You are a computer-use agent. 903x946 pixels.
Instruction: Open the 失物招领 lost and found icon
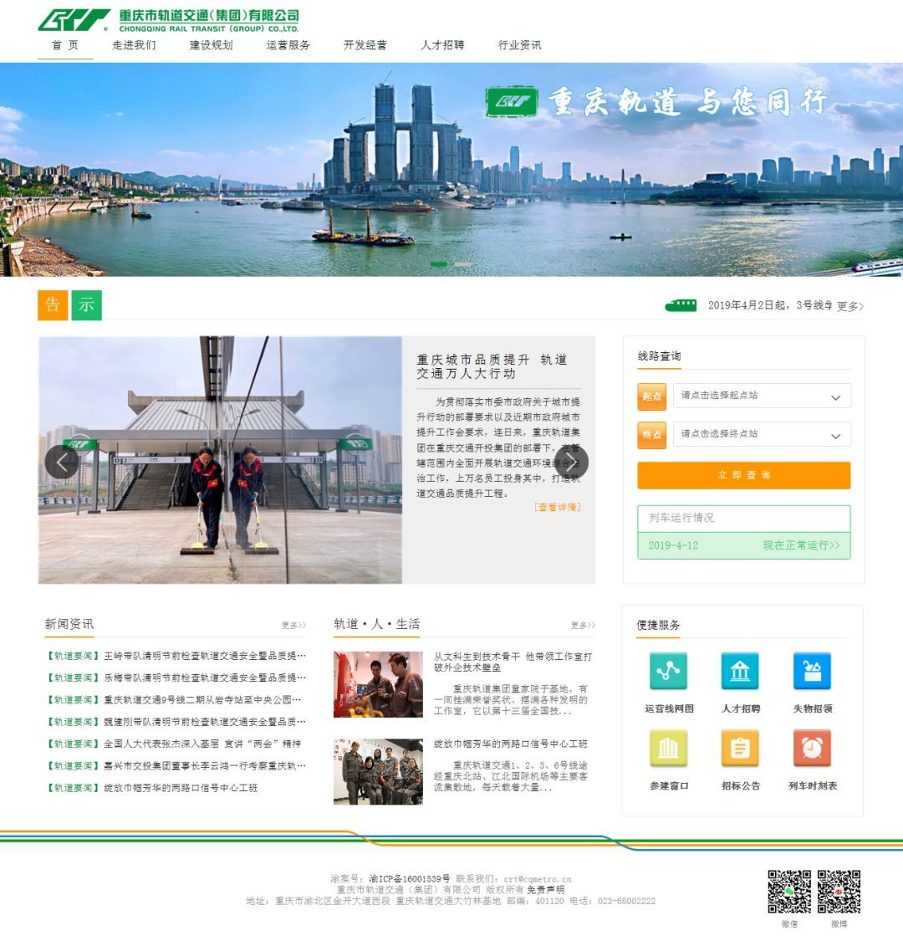point(812,672)
